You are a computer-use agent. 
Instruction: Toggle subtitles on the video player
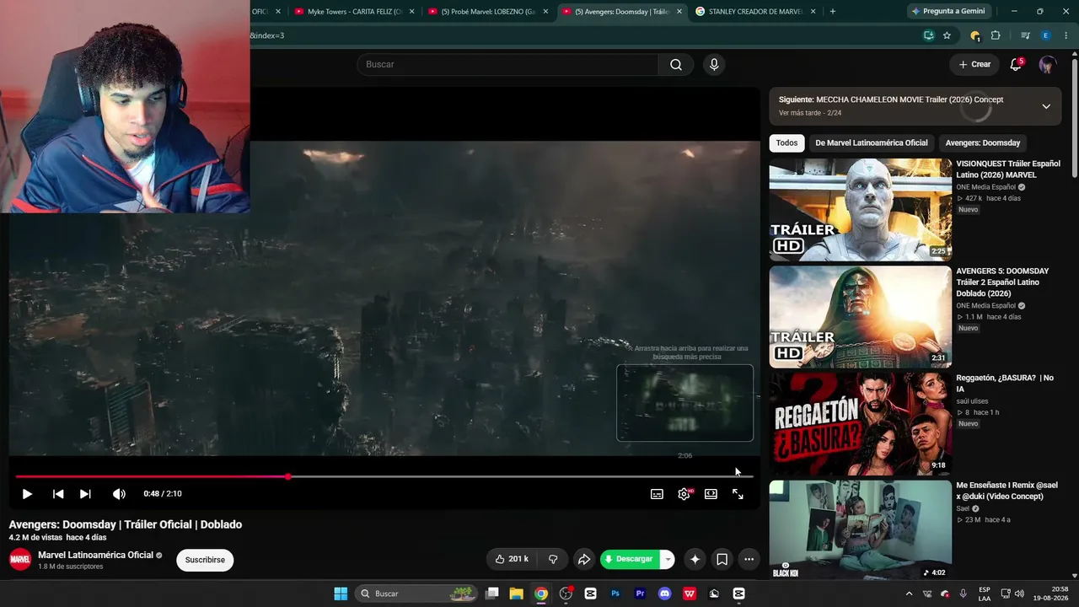(657, 494)
